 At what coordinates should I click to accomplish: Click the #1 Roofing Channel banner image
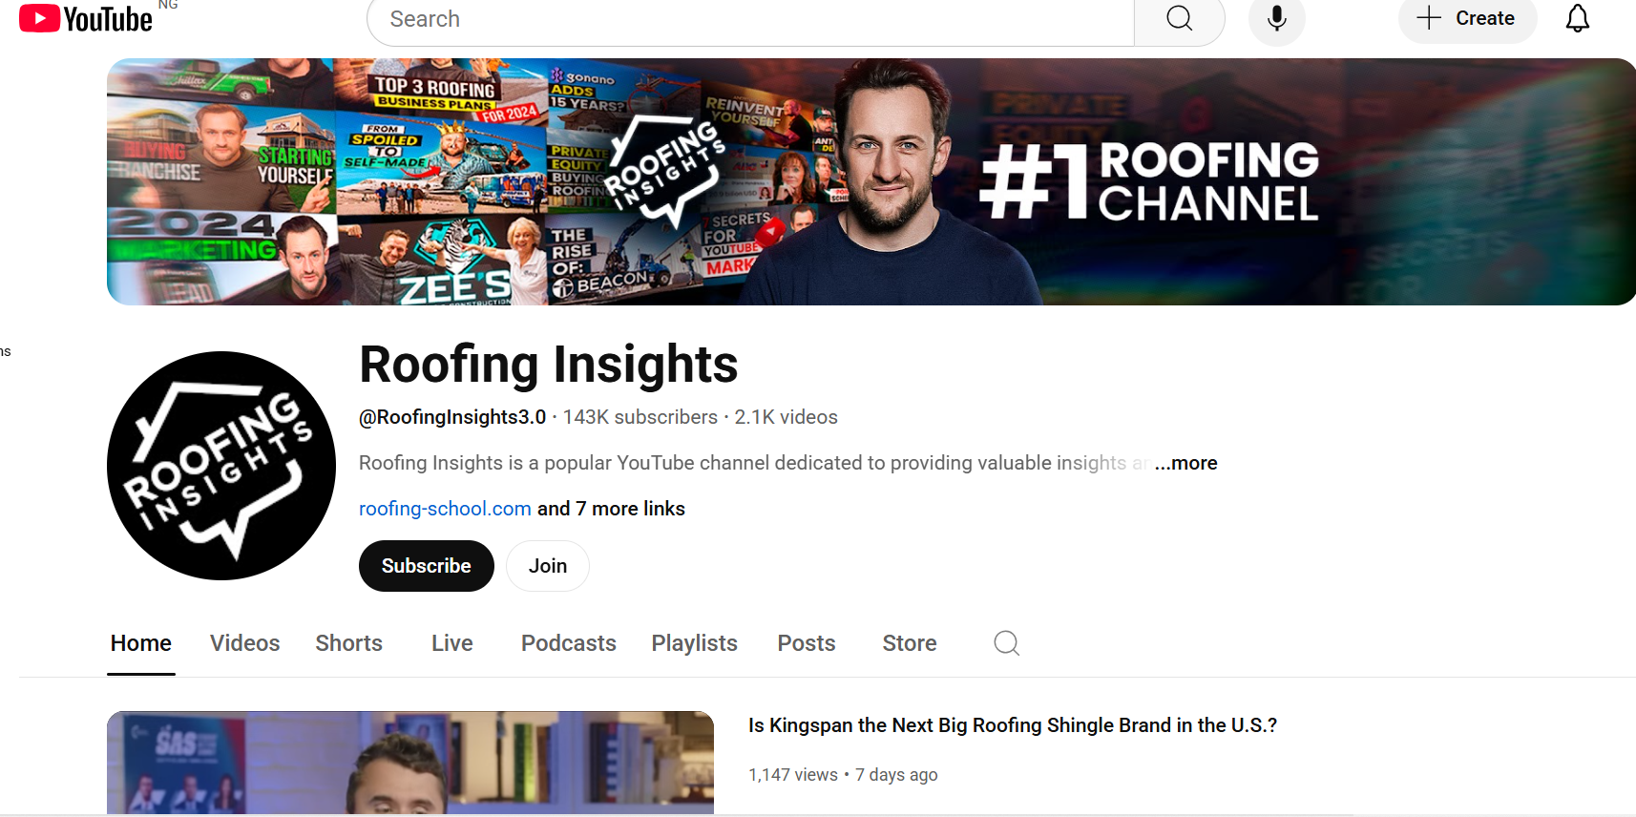point(871,181)
